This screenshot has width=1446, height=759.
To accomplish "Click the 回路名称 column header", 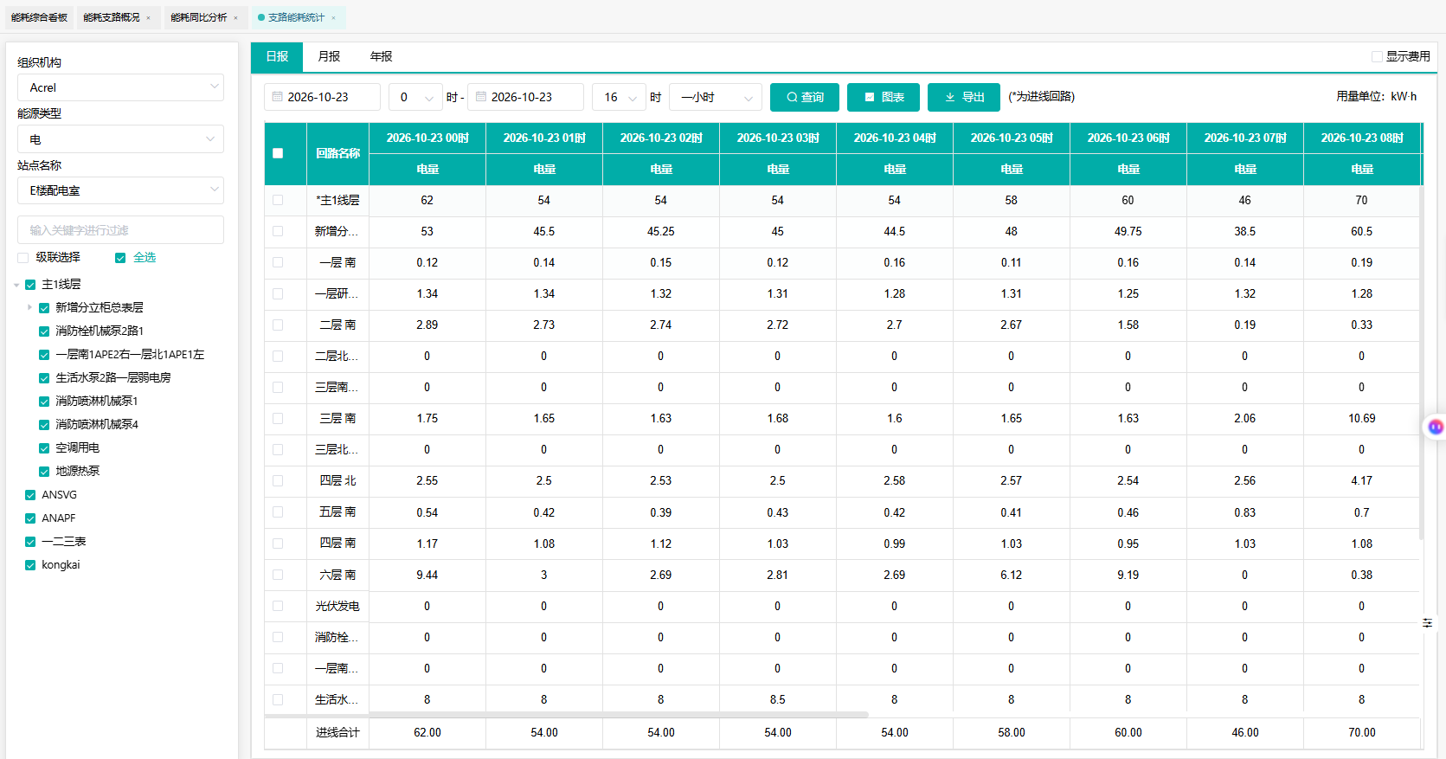I will coord(337,153).
